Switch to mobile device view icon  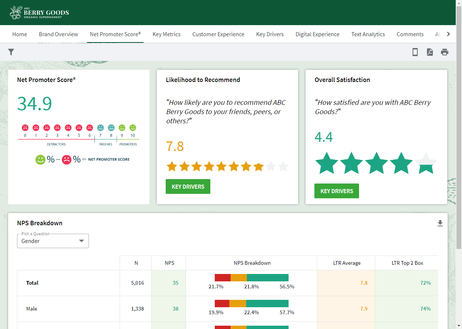[x=415, y=52]
